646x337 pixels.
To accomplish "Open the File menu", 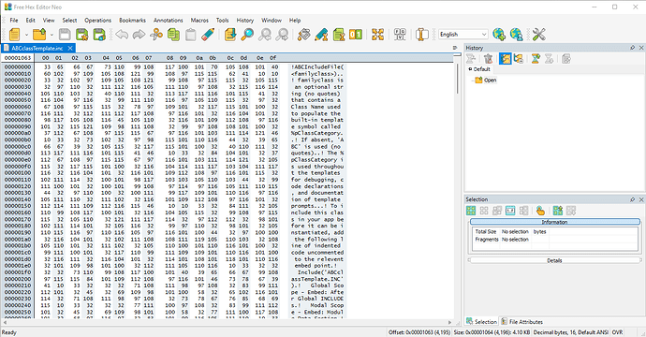I will tap(14, 21).
